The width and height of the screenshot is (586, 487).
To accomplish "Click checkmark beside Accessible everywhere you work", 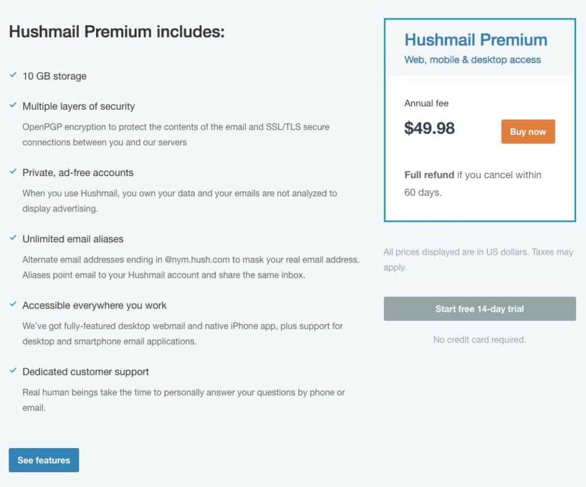I will click(13, 305).
